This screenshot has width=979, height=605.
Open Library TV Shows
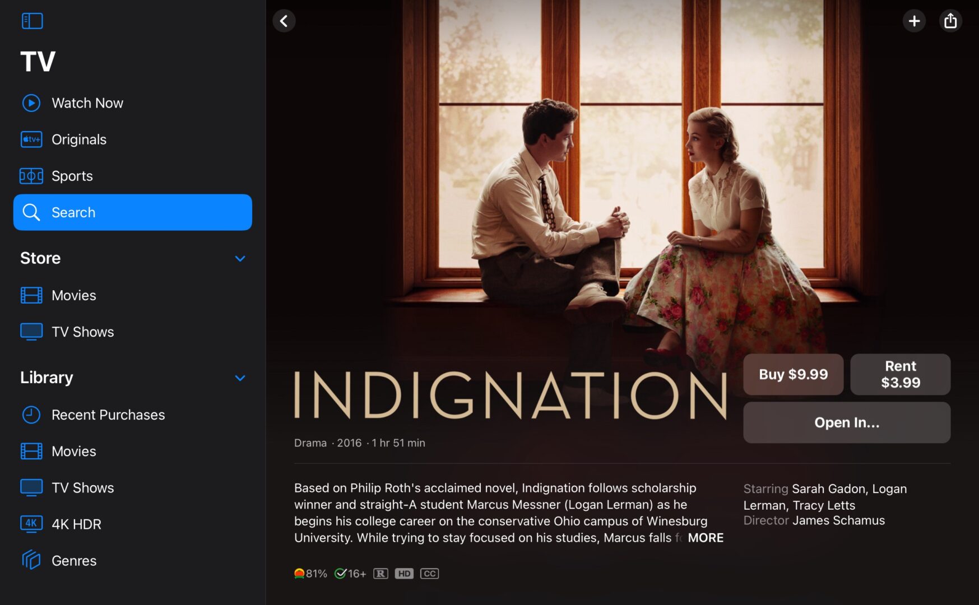click(82, 487)
